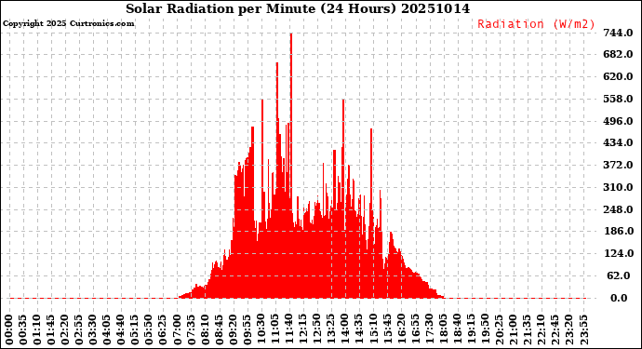Click the 02:55 time axis label
Viewport: 642px width, 349px height.
click(79, 329)
